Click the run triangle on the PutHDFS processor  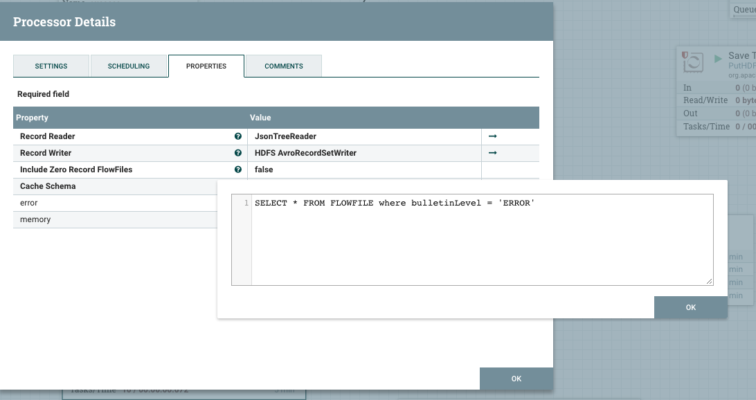click(x=717, y=58)
